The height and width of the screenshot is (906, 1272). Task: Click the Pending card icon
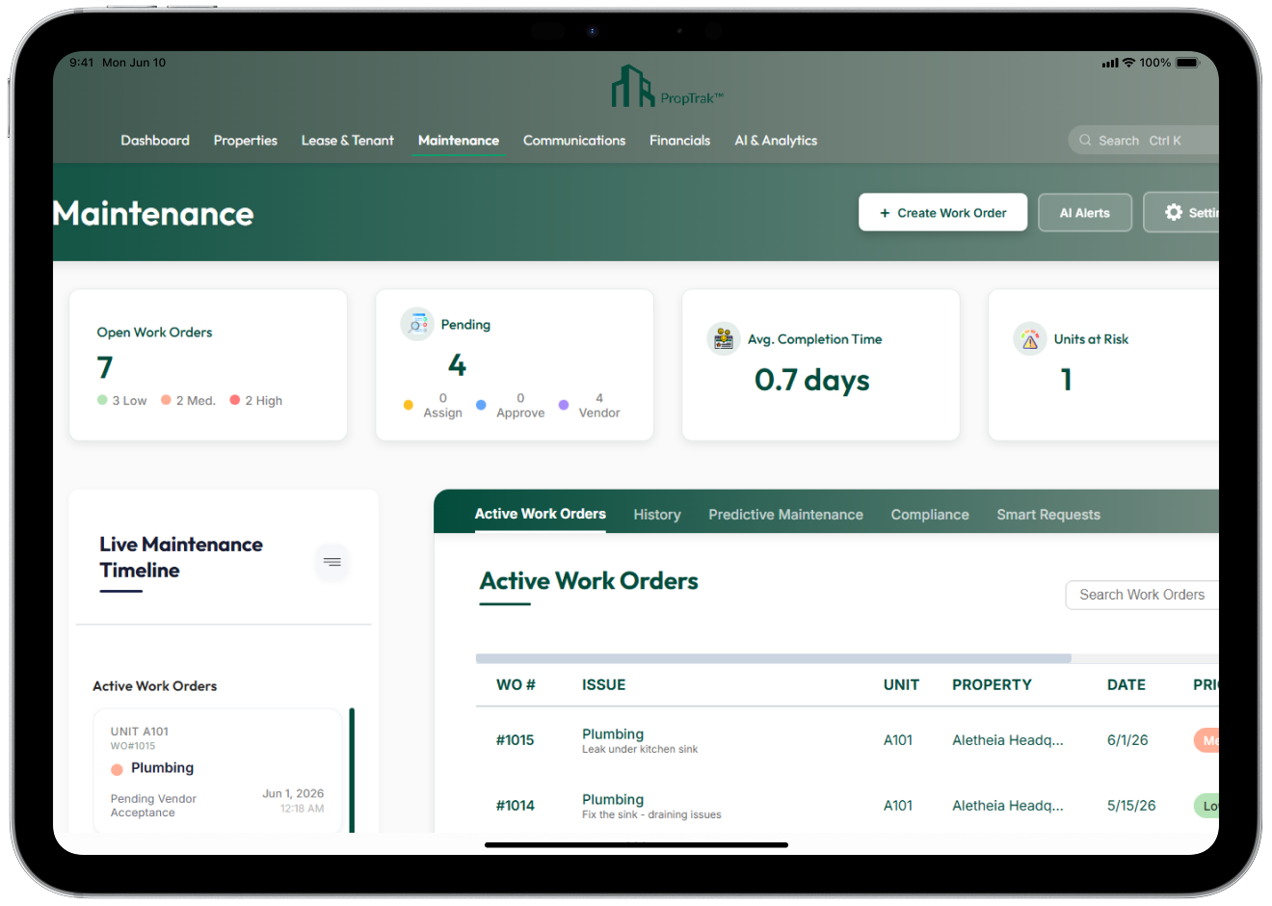coord(417,325)
